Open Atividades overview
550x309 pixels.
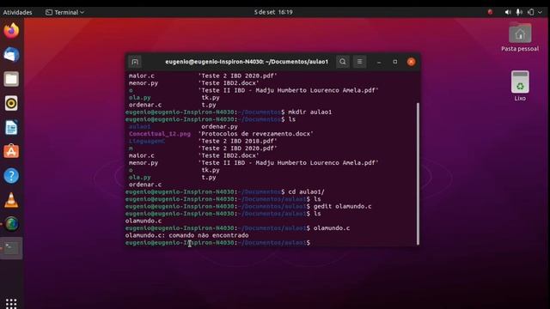[17, 12]
